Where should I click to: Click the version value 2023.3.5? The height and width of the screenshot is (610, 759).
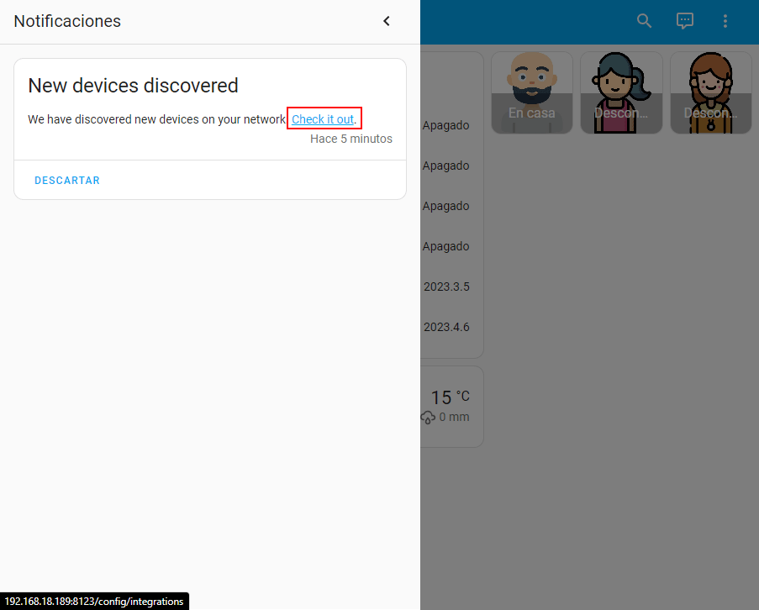(446, 287)
